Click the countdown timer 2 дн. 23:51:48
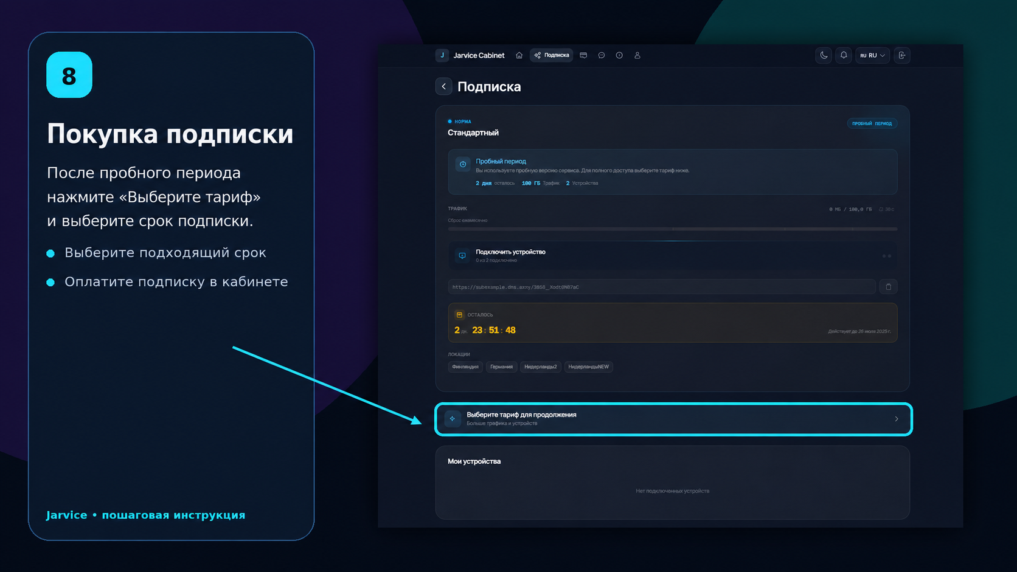 (x=485, y=330)
